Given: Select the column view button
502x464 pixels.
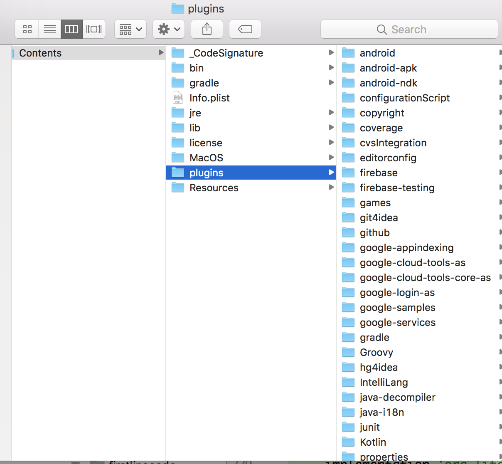Looking at the screenshot, I should [71, 29].
